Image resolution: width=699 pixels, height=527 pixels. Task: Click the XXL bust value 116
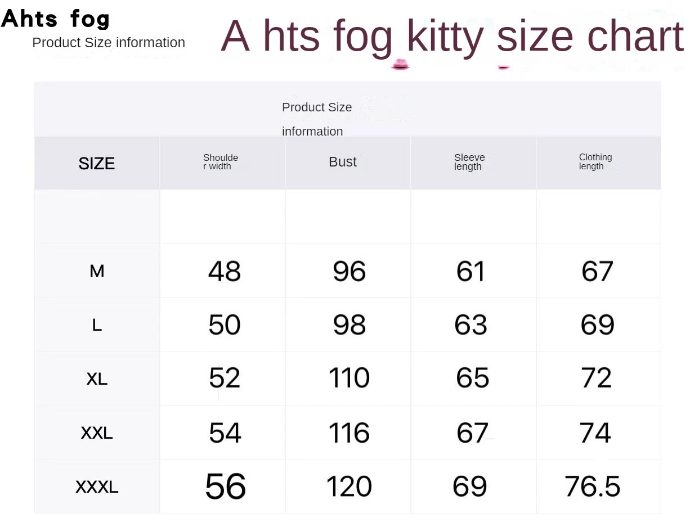349,433
